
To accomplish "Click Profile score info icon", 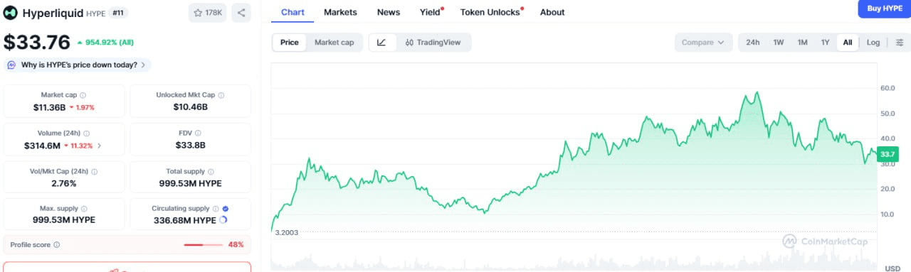I will coord(57,245).
